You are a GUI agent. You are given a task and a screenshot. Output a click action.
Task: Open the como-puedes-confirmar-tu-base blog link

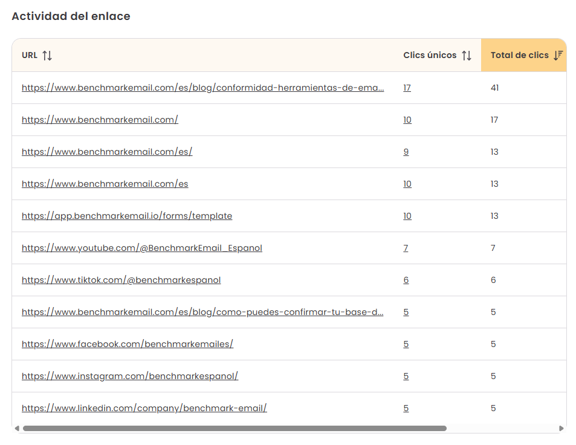202,312
